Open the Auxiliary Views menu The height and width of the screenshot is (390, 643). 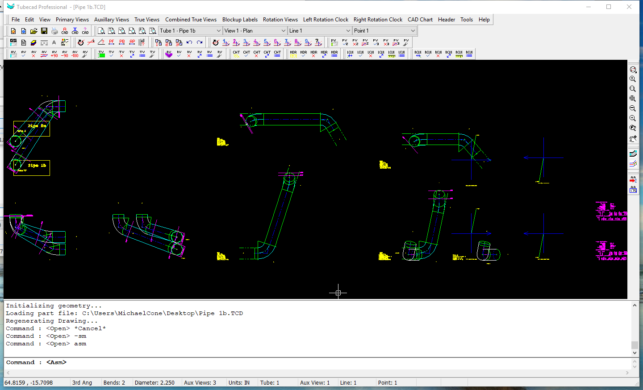[x=111, y=20]
